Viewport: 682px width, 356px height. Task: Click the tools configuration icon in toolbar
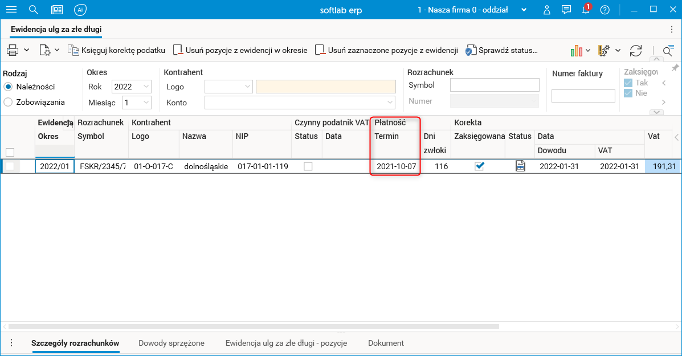pyautogui.click(x=604, y=51)
